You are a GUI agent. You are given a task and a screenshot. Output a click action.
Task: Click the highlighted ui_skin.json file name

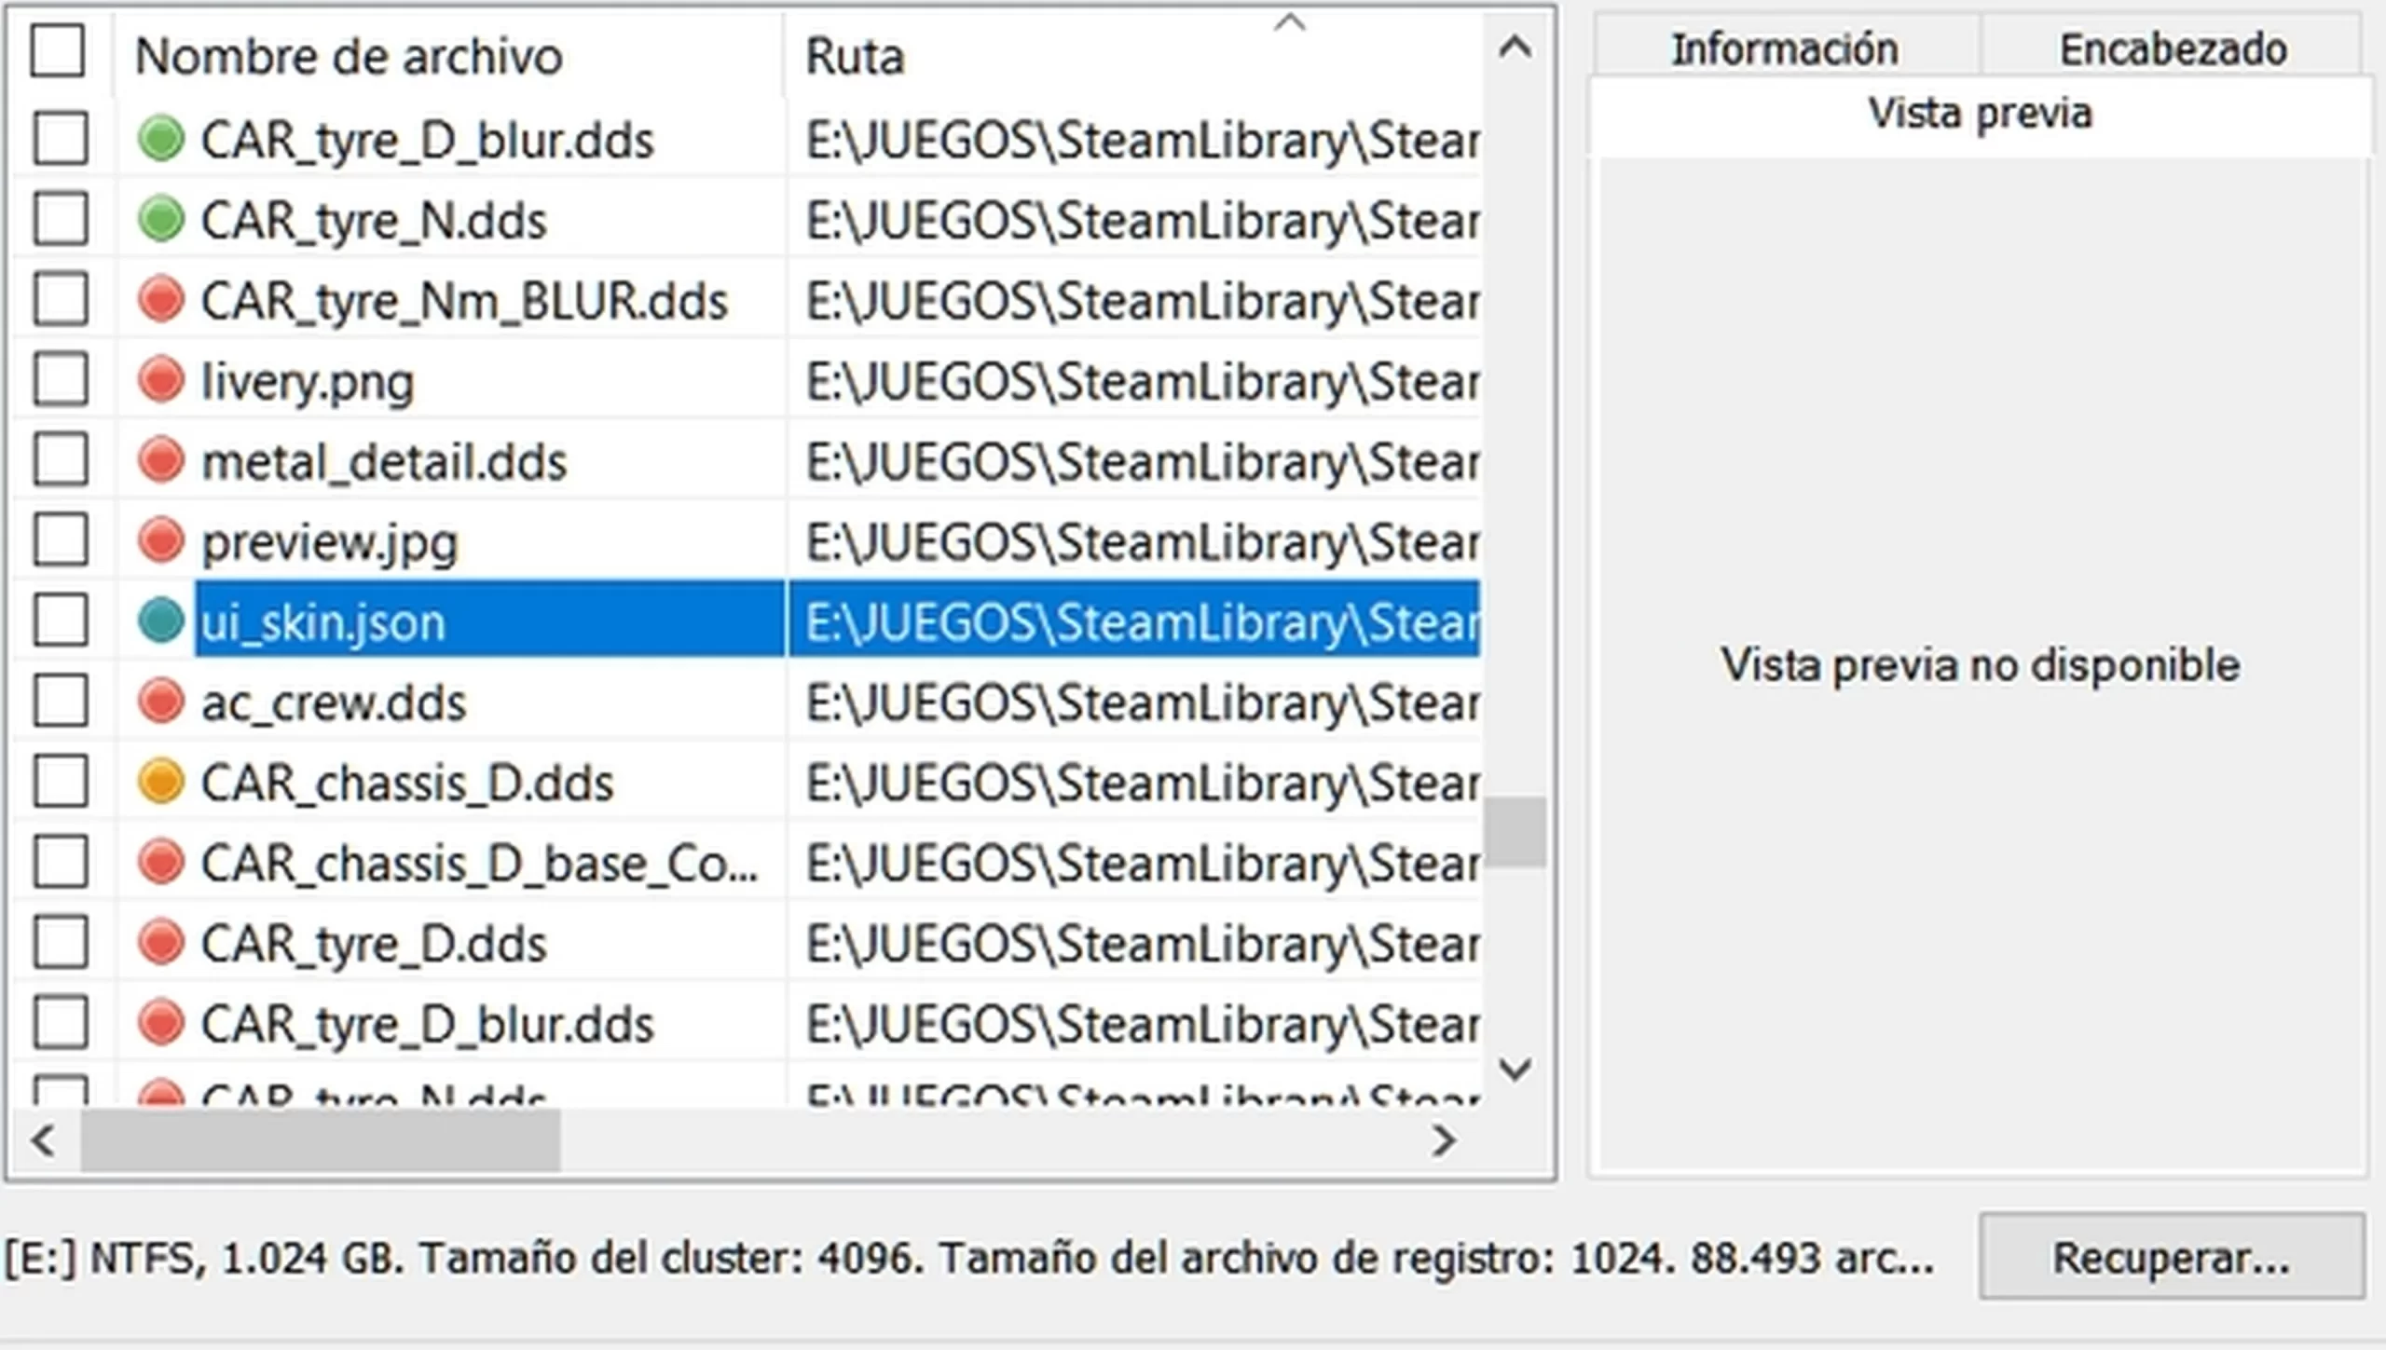point(323,622)
